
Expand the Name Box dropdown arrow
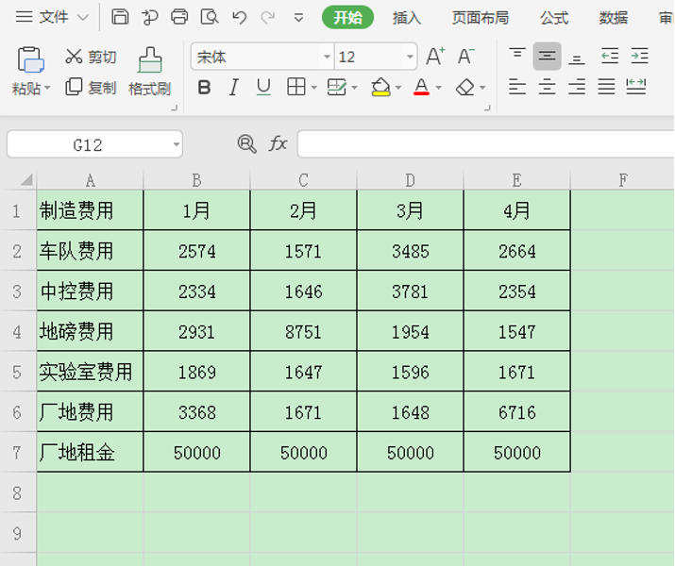pyautogui.click(x=177, y=144)
